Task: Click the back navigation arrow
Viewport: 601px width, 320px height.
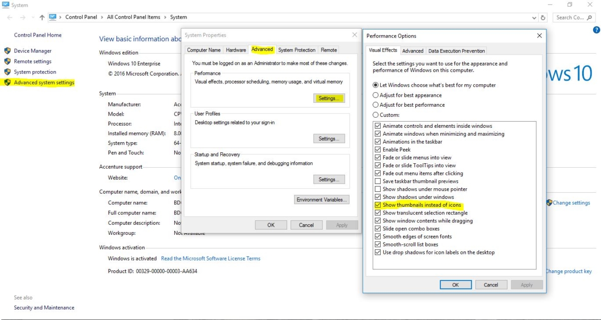Action: tap(9, 17)
